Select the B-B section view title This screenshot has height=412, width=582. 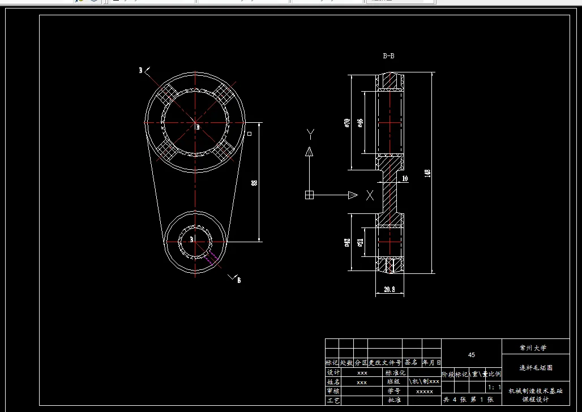tap(388, 55)
